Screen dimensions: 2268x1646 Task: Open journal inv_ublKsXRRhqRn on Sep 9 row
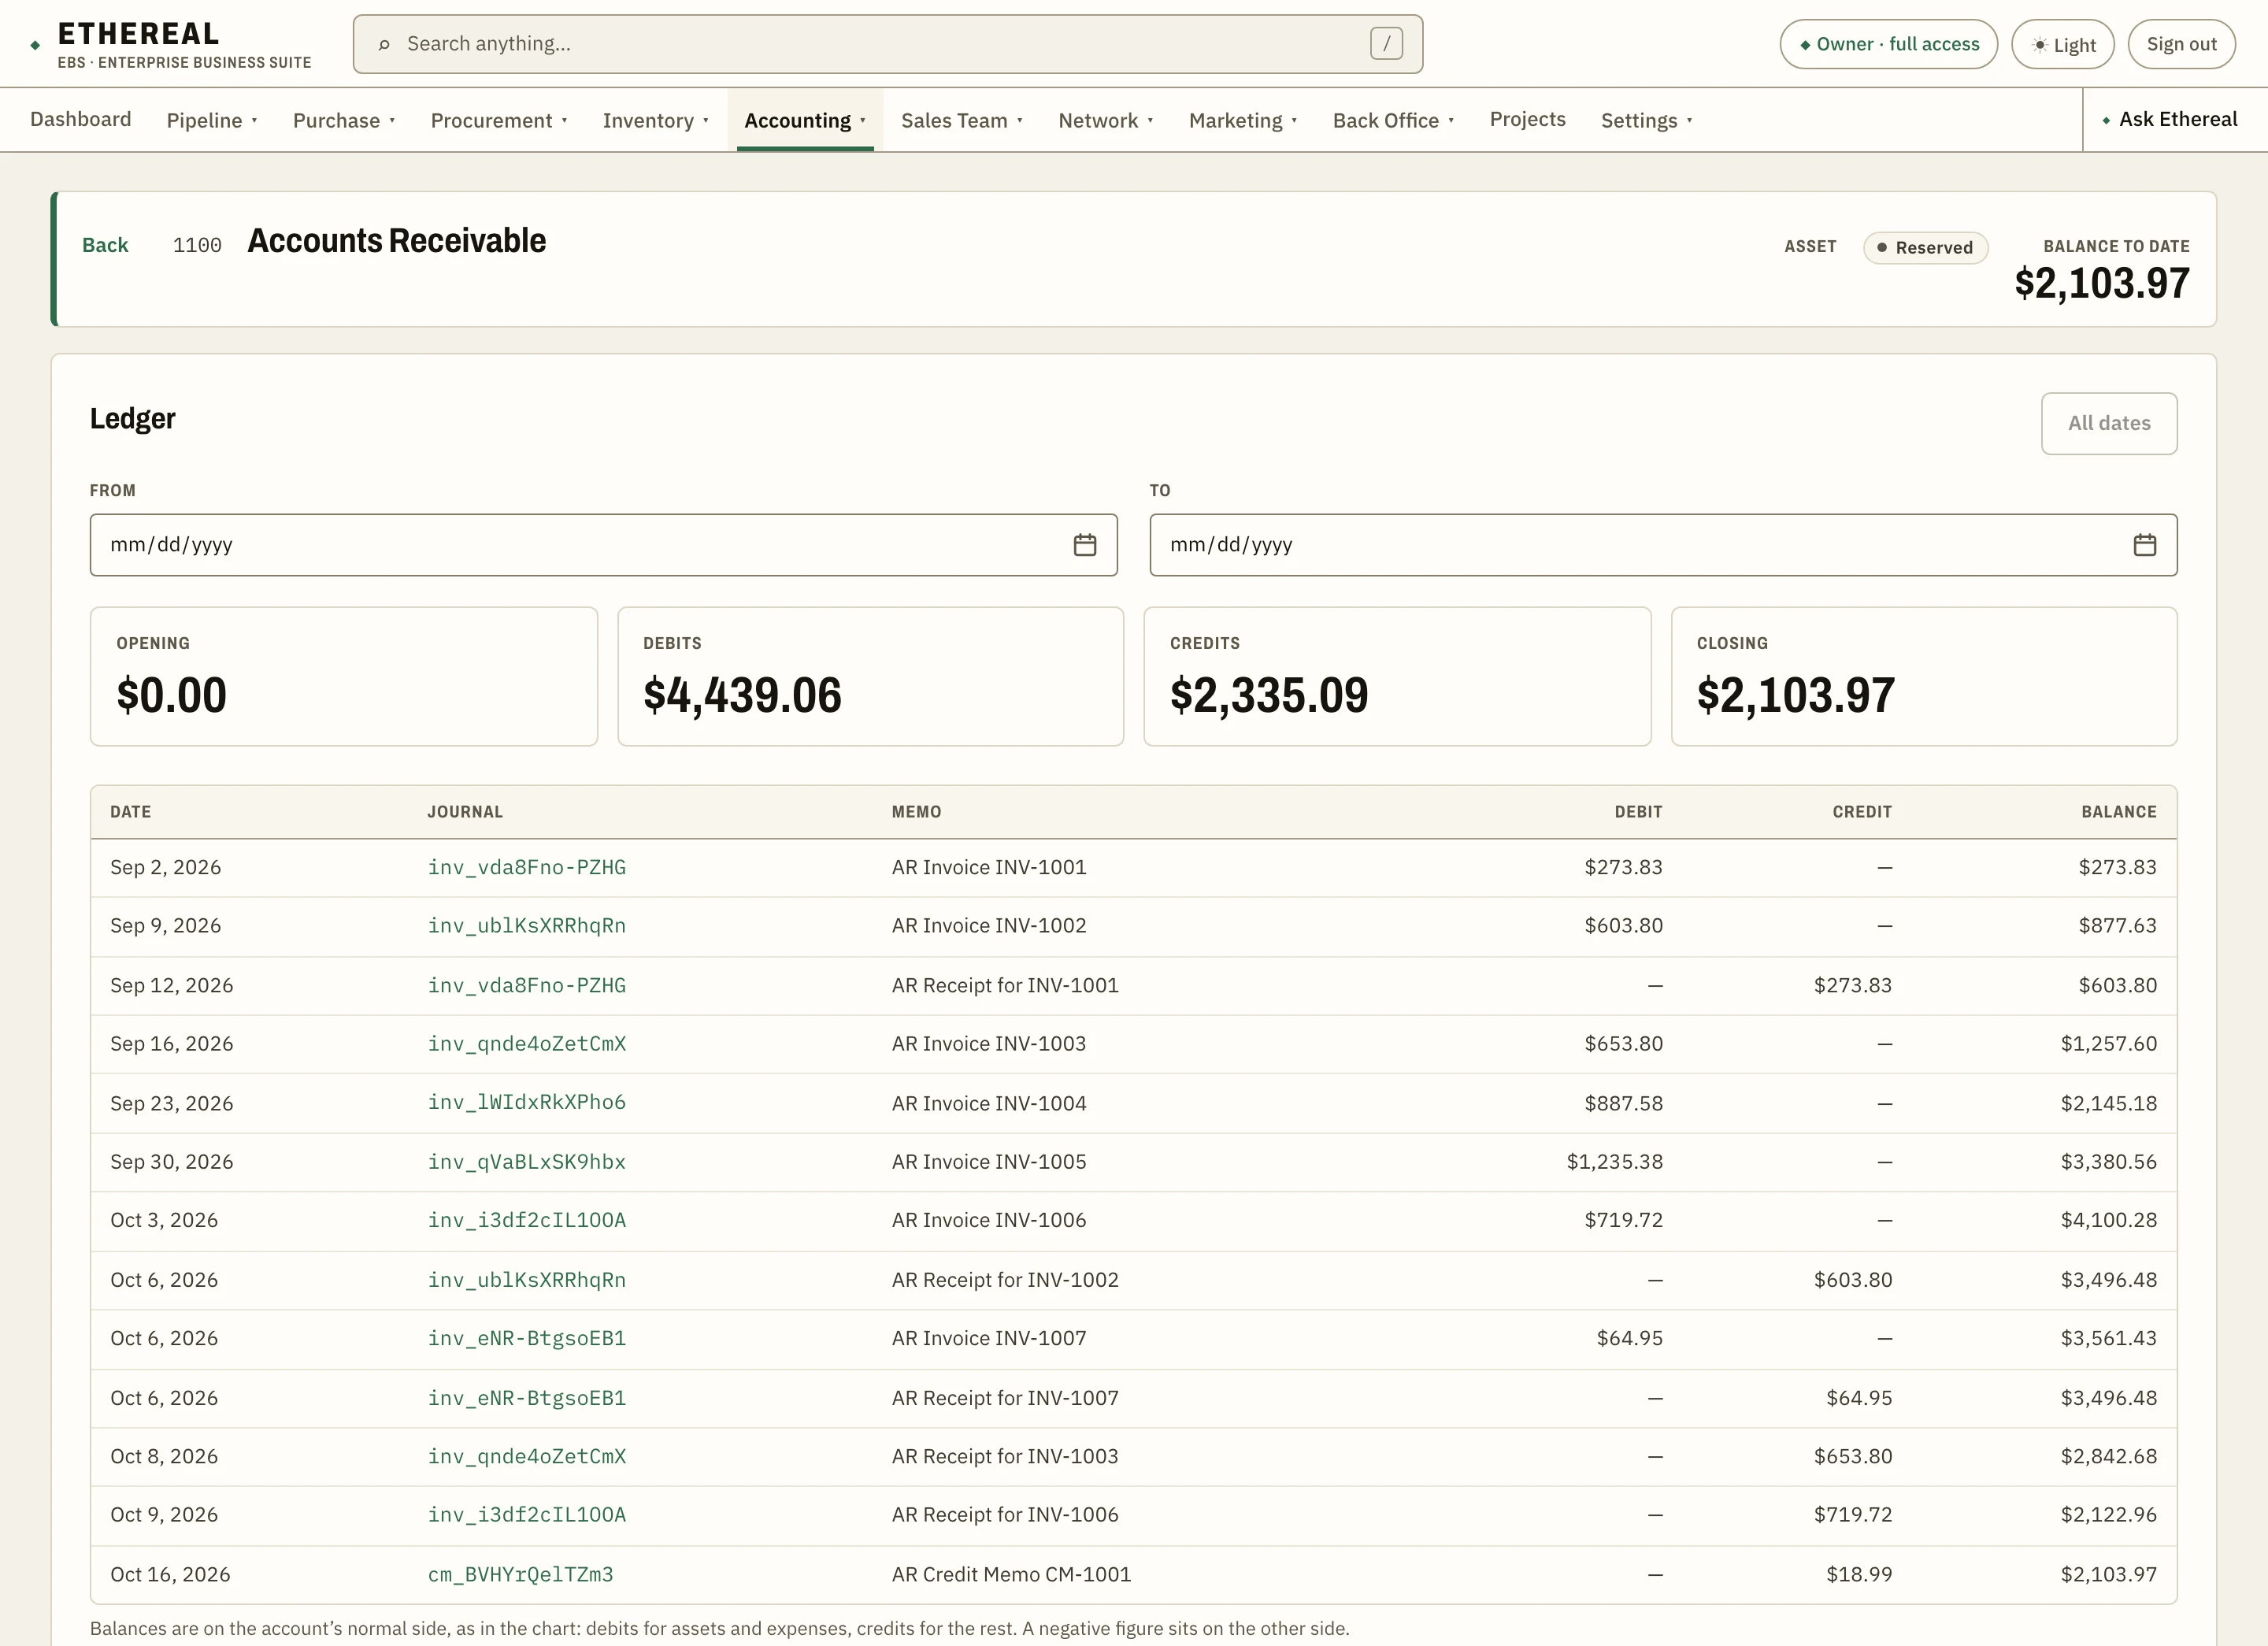tap(527, 925)
